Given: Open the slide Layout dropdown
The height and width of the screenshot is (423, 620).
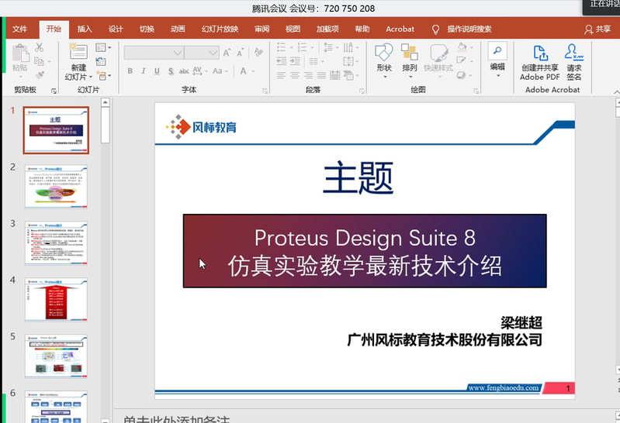Looking at the screenshot, I should [102, 48].
